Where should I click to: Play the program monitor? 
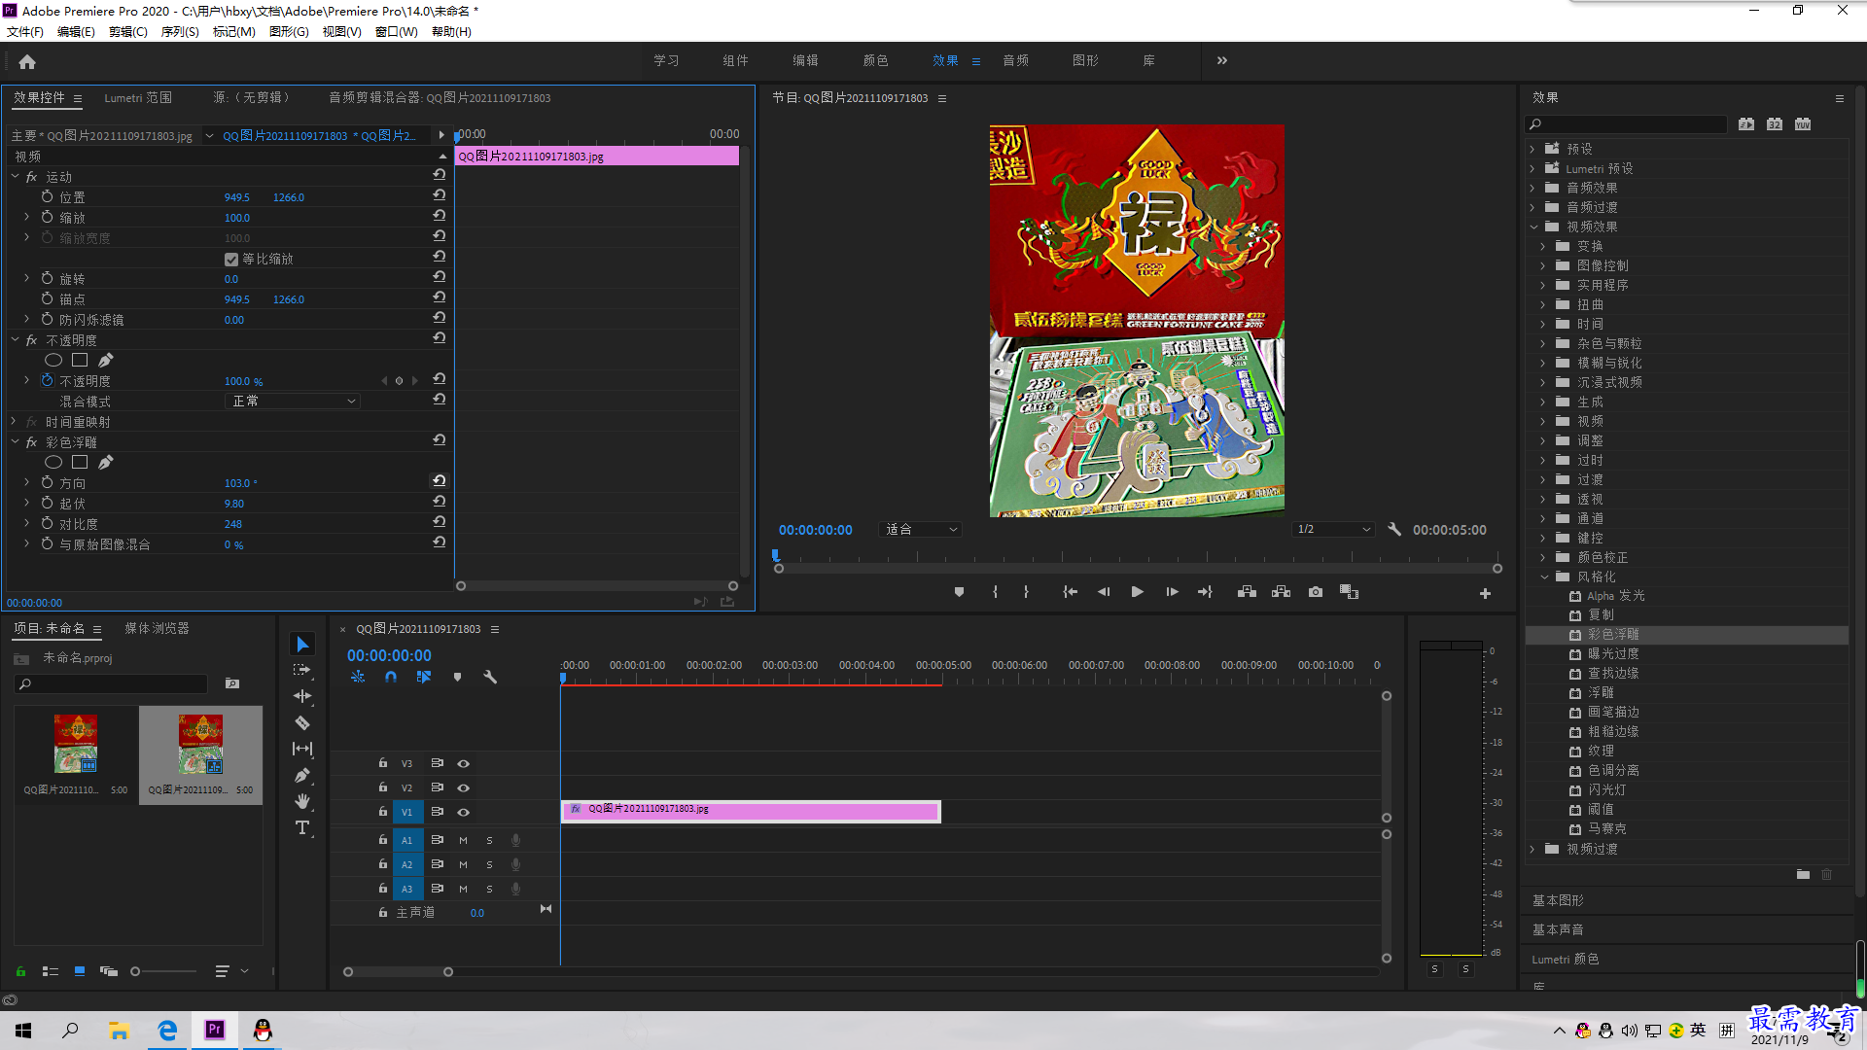[x=1137, y=592]
